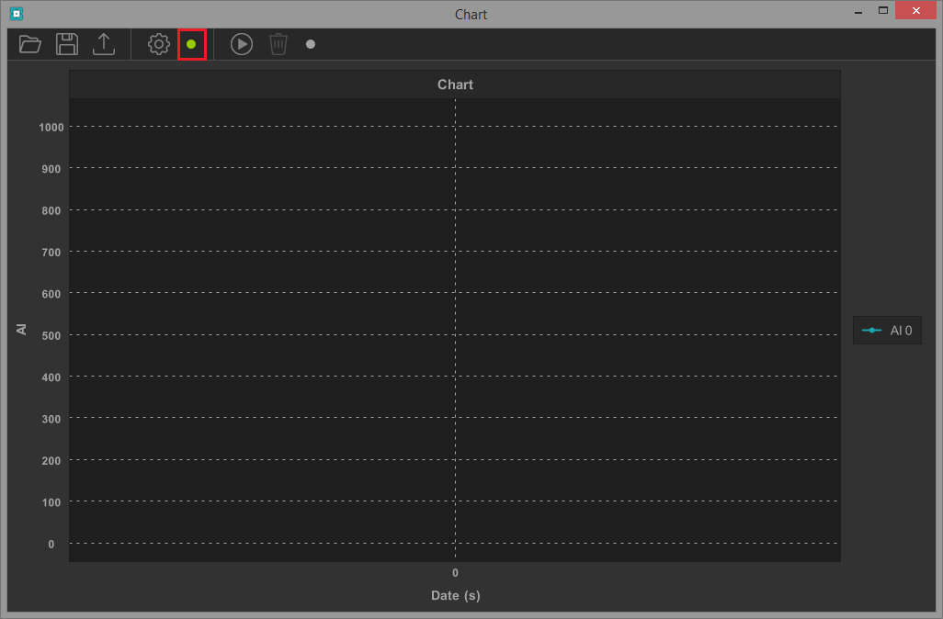Screen dimensions: 943x619
Task: Select the AI 0 legend entry
Action: click(887, 331)
